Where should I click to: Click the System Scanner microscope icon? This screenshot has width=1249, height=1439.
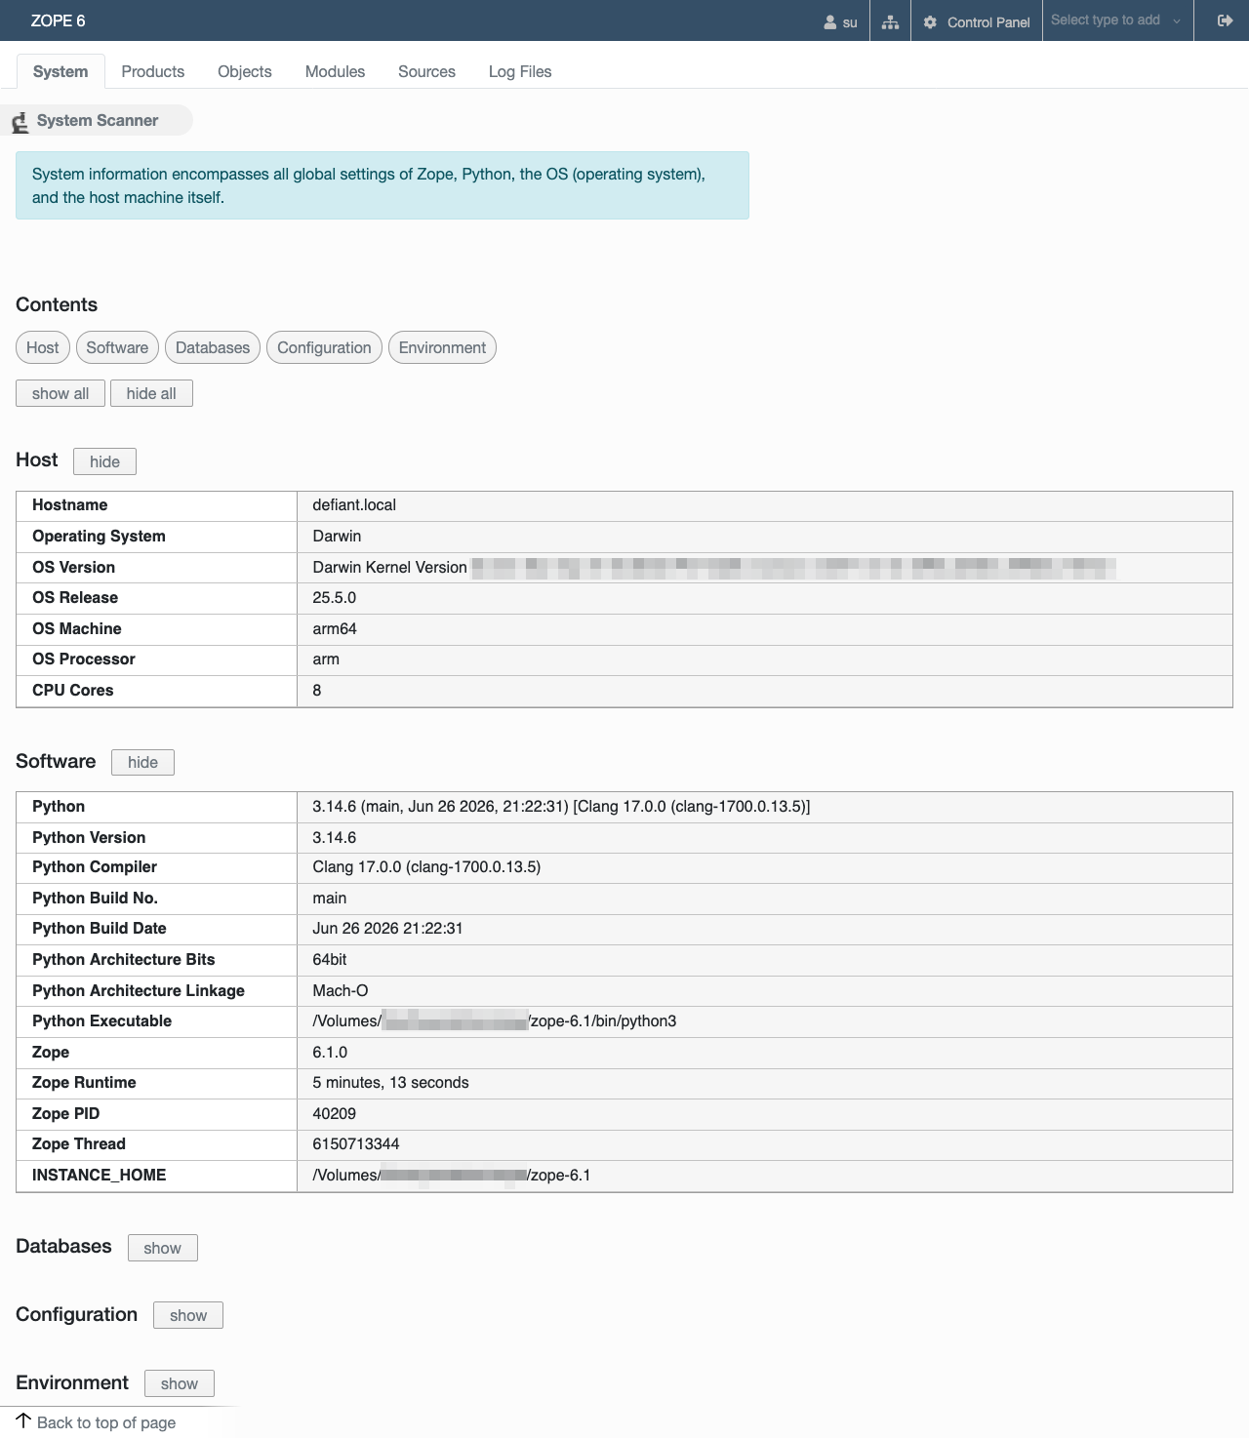20,122
